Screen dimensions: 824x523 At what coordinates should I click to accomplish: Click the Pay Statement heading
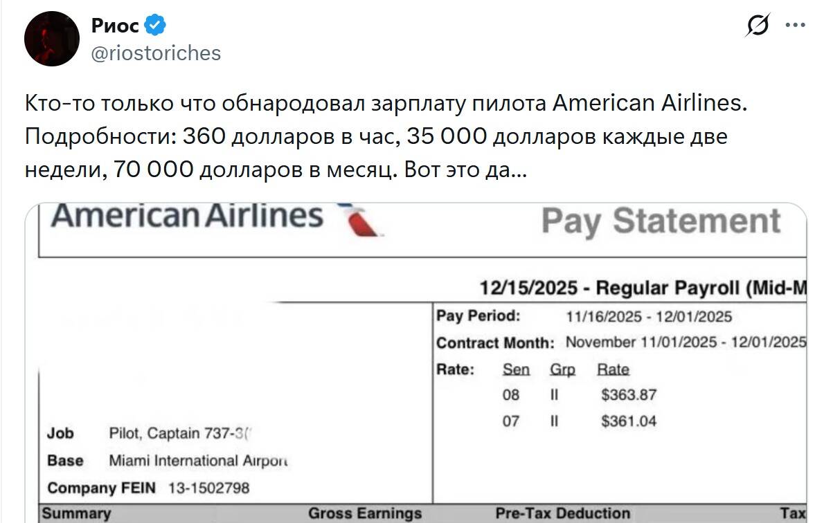pos(661,221)
